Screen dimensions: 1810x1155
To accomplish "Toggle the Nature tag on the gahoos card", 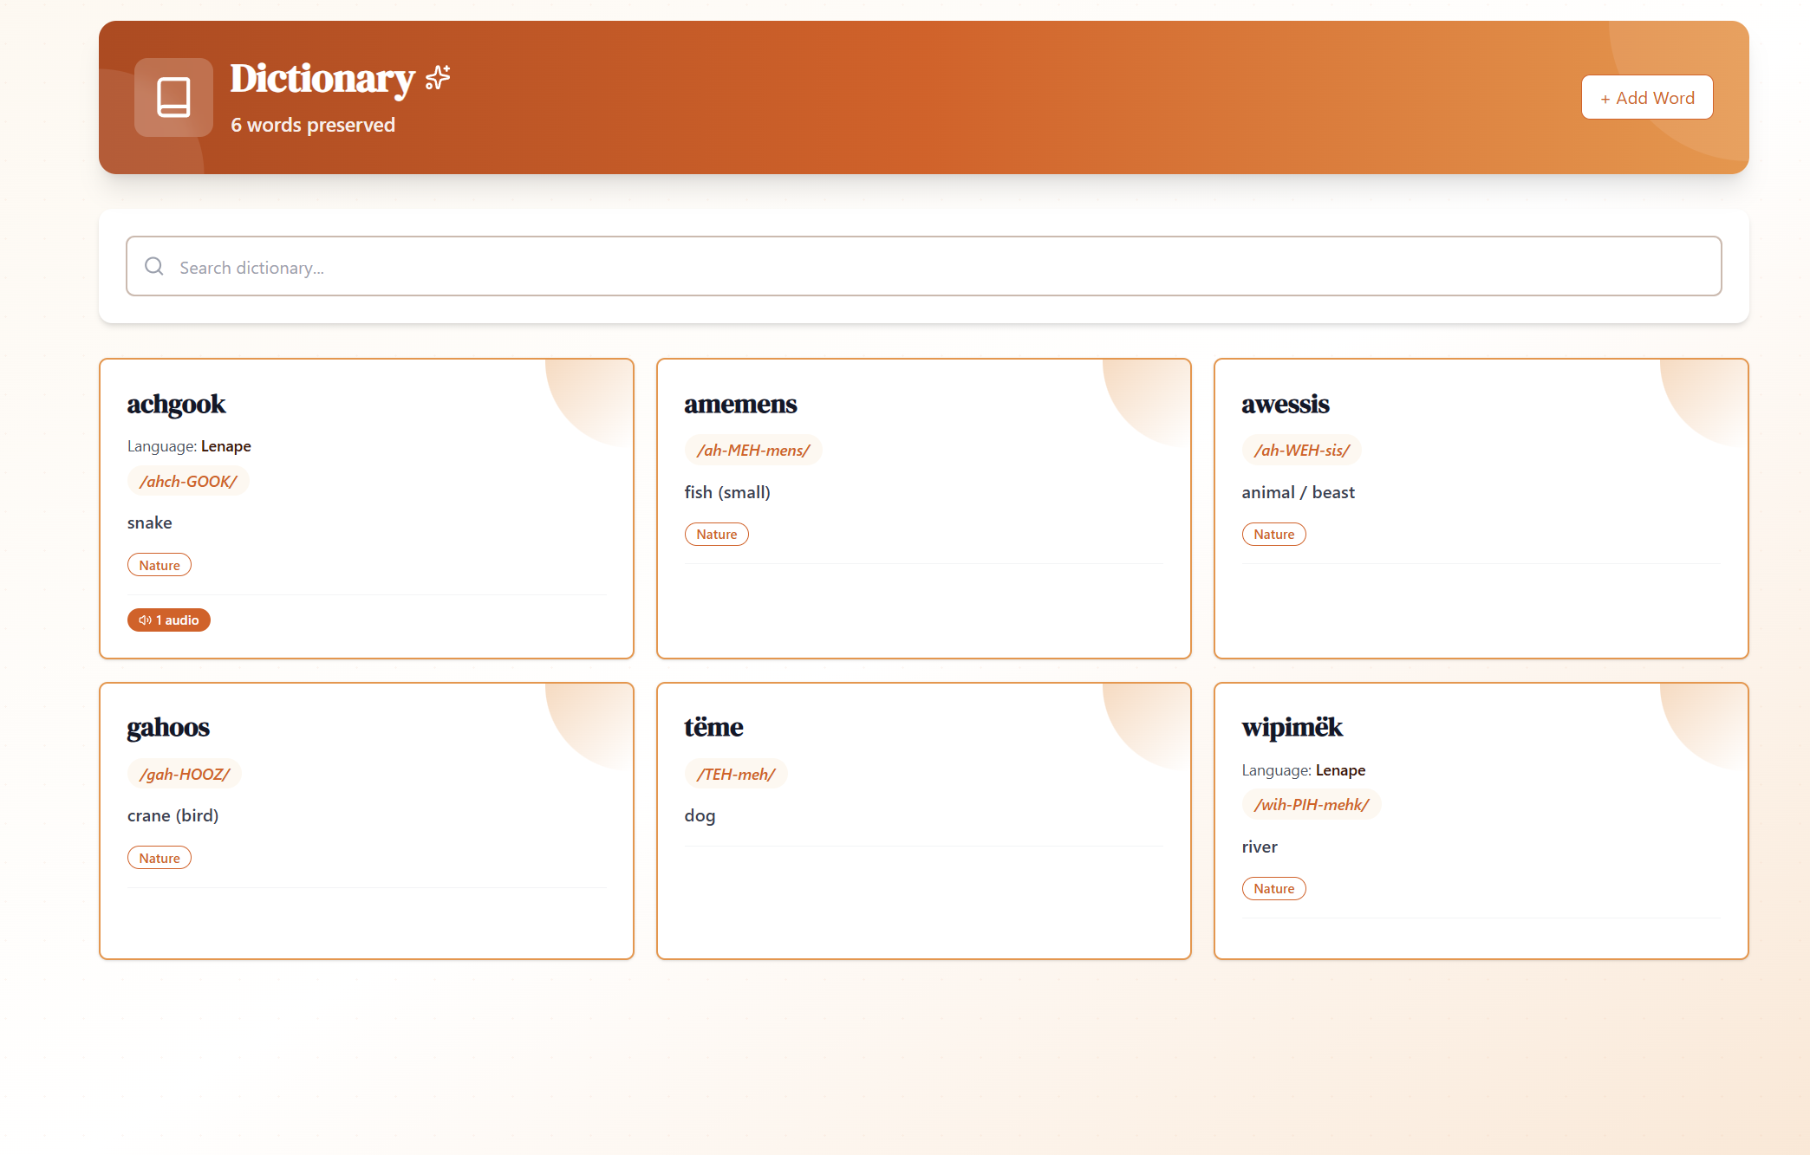I will pos(160,857).
